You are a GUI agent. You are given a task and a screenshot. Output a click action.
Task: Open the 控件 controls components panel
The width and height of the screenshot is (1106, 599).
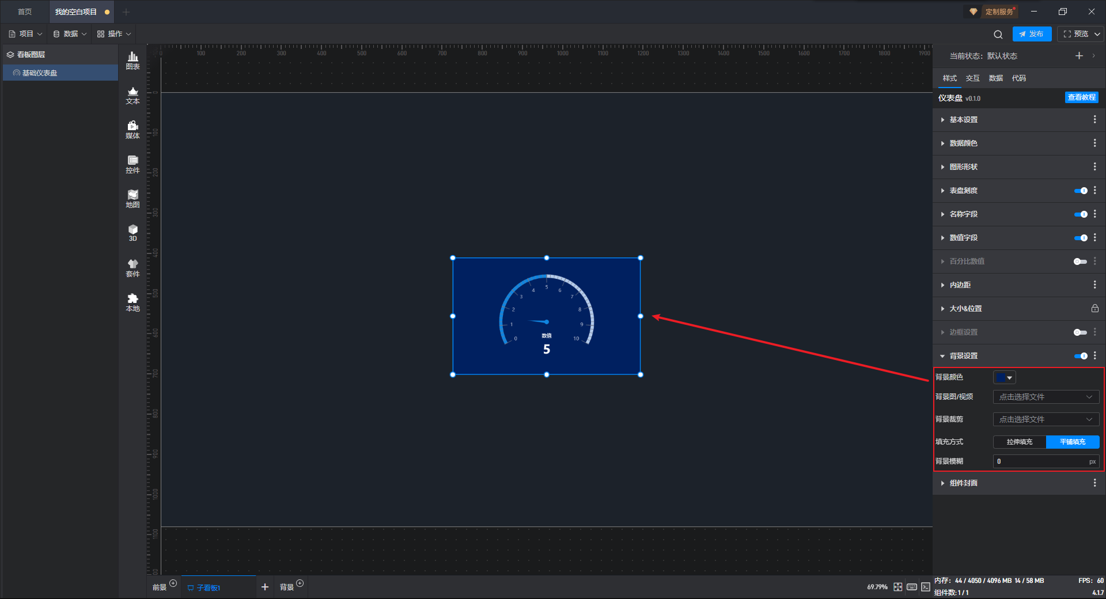132,164
